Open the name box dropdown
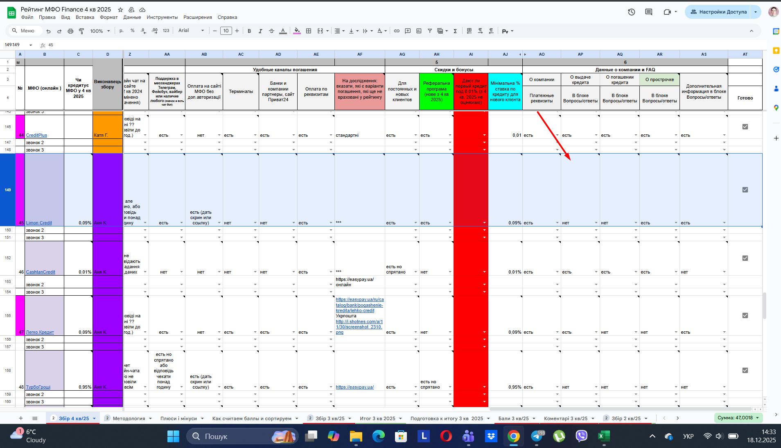Viewport: 781px width, 448px height. (31, 45)
